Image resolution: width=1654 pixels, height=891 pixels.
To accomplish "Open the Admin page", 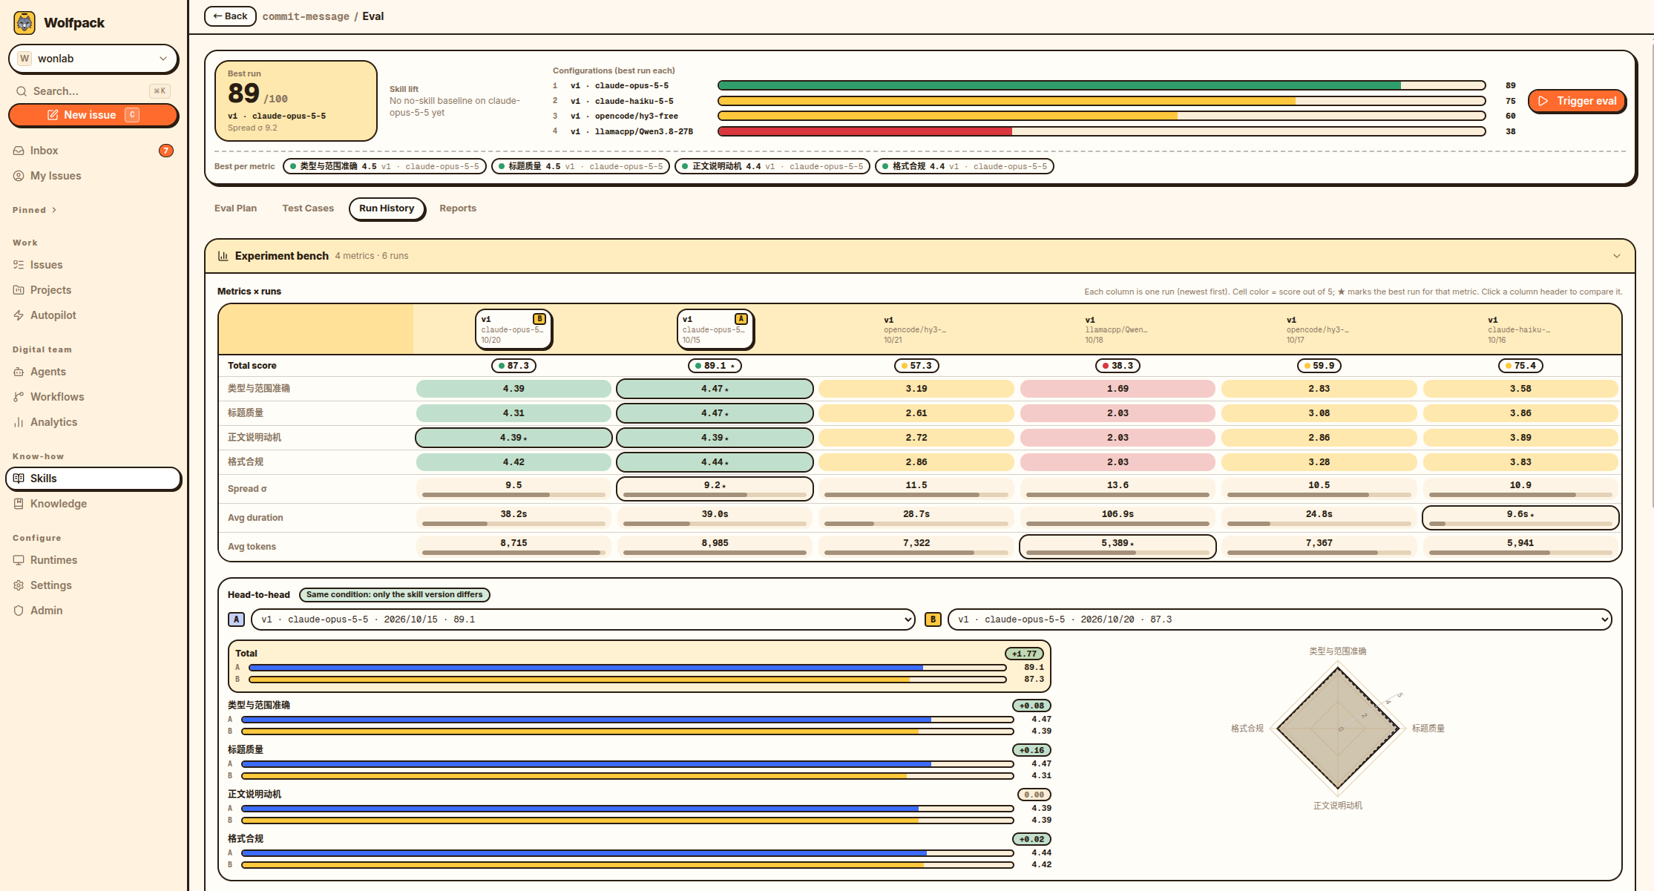I will click(93, 611).
